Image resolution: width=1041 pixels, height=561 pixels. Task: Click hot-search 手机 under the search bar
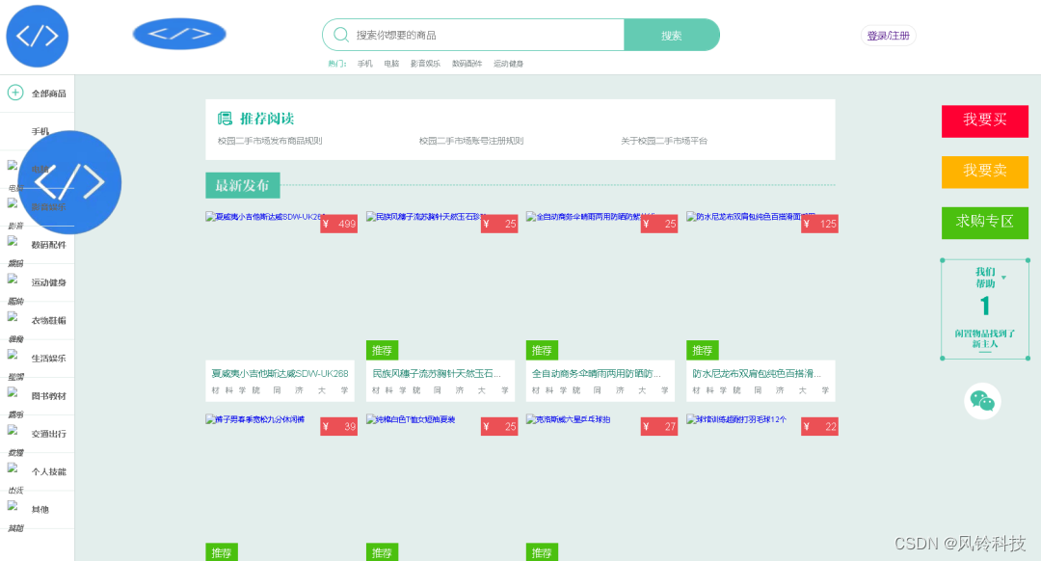364,64
